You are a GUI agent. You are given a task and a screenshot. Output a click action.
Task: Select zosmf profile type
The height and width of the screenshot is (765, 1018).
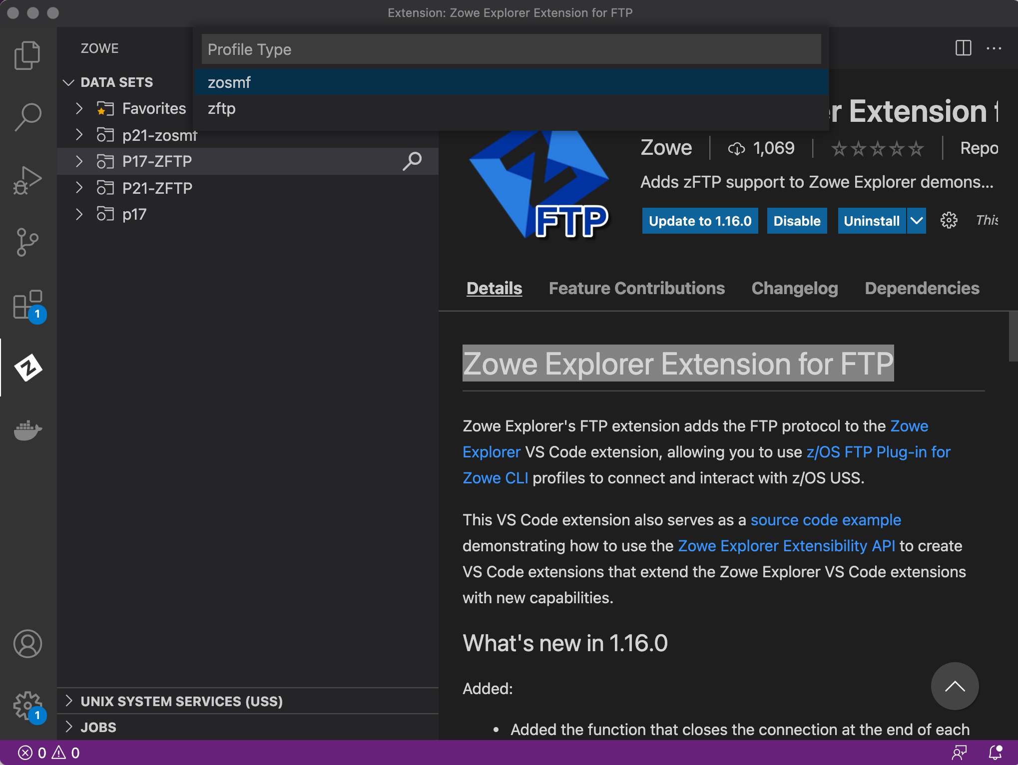[x=510, y=82]
